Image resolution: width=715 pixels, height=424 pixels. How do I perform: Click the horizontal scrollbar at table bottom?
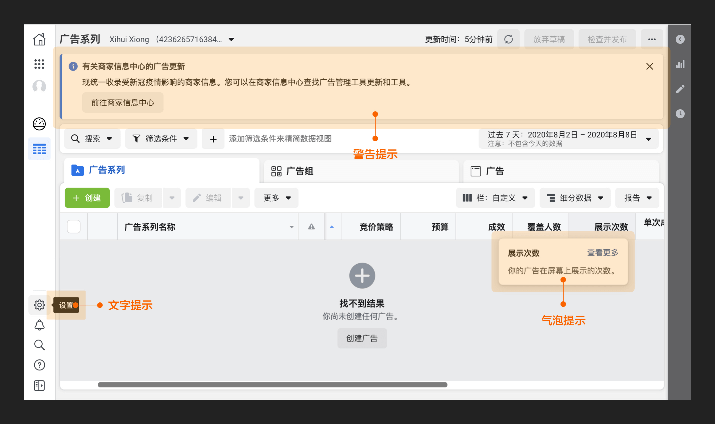tap(272, 385)
